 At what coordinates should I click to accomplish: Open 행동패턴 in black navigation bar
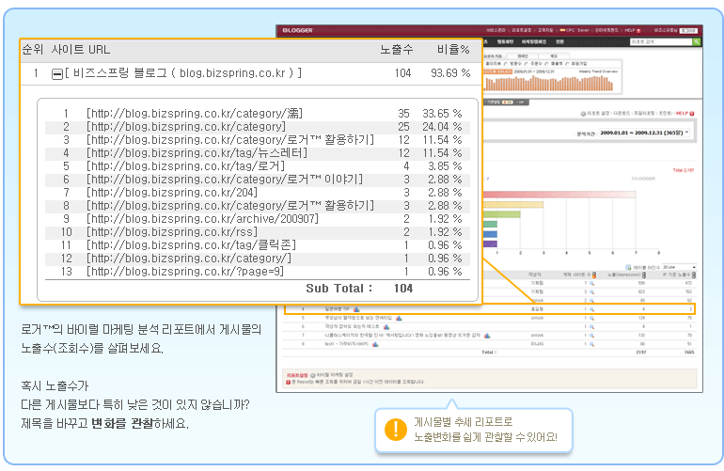pos(505,42)
